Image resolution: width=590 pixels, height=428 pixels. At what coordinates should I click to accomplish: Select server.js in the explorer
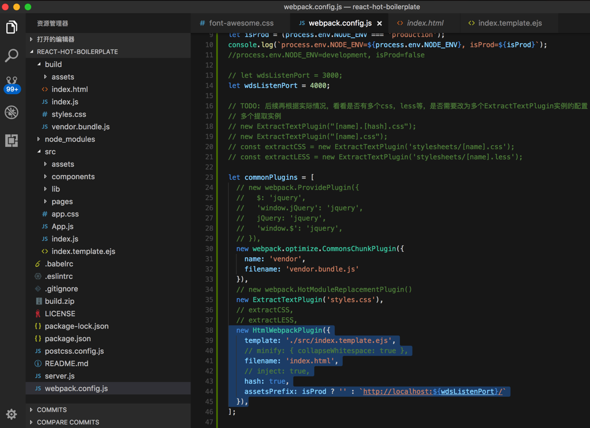tap(60, 376)
